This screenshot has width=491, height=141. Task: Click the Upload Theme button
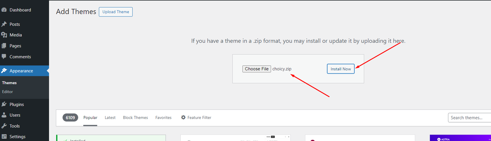[116, 12]
